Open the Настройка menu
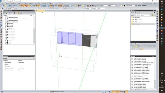This screenshot has height=93, width=165. (37, 3)
